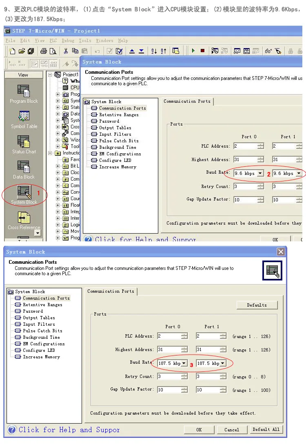
Task: Close the 187.5 kbps System Block dialog
Action: point(281,252)
